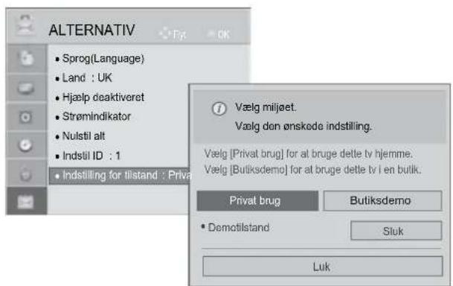Click the Sluk button for Demotilstand
Viewport: 453px width, 286px height.
point(396,231)
